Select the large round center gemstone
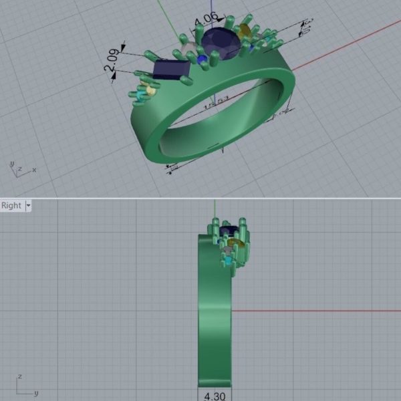401x401 pixels. [x=221, y=42]
